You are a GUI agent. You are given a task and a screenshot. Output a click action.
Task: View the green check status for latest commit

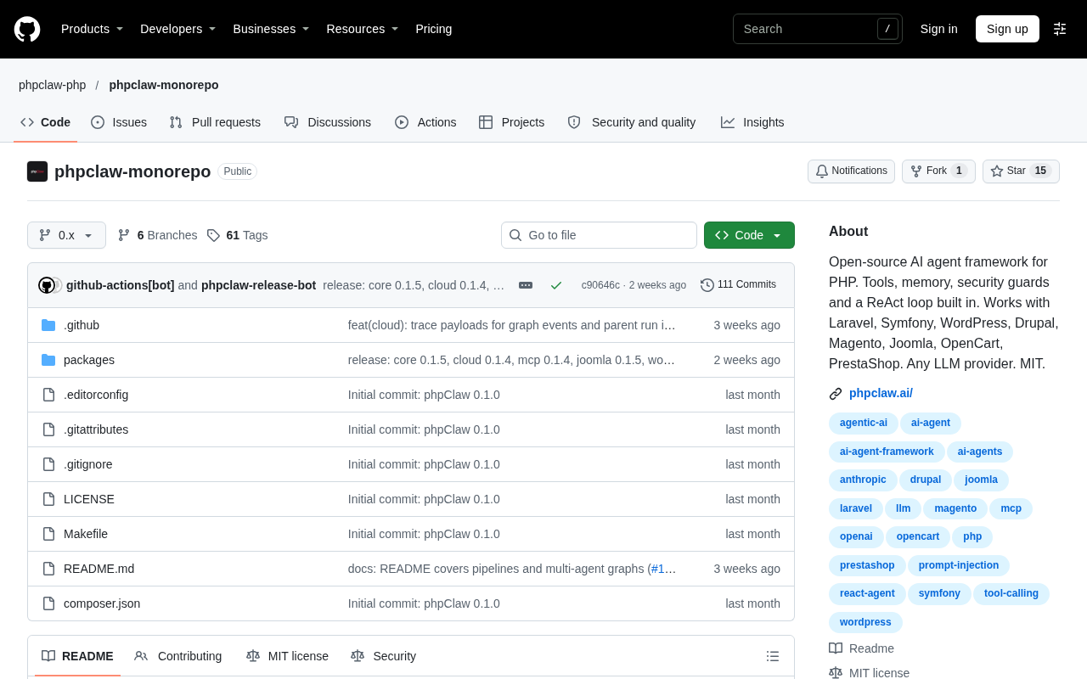coord(556,285)
